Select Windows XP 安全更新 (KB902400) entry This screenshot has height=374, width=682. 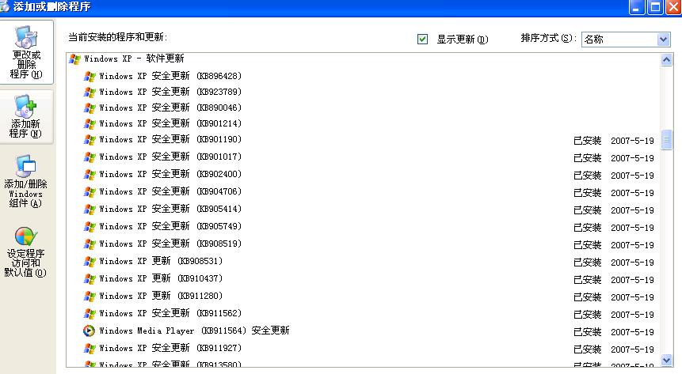click(170, 174)
